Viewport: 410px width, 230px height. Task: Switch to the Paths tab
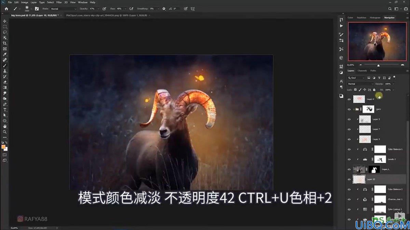[x=373, y=71]
